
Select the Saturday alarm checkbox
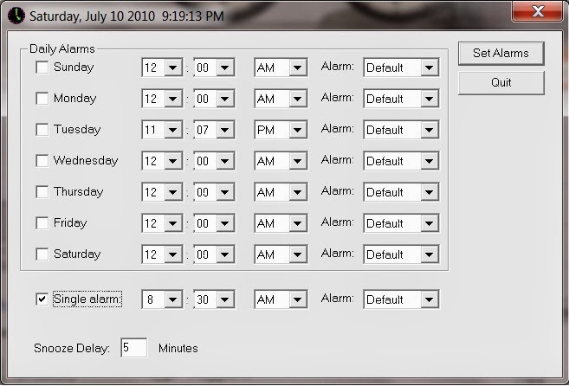pos(42,254)
